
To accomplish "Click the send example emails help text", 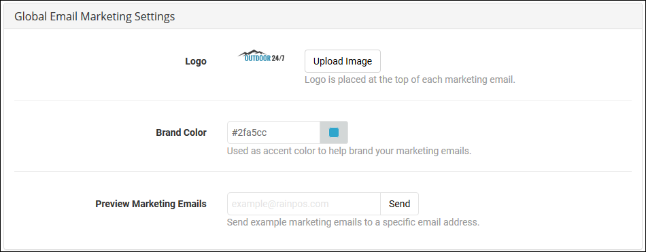I will (x=353, y=223).
